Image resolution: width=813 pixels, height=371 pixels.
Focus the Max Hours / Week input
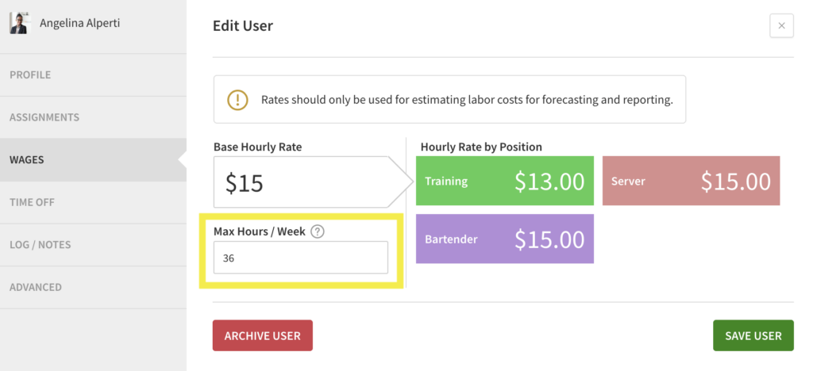click(300, 258)
